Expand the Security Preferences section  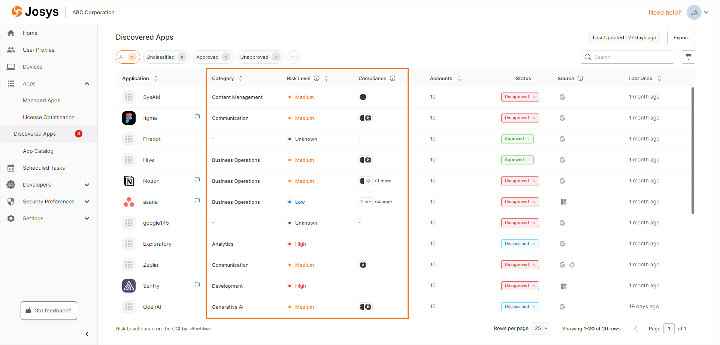pos(87,202)
